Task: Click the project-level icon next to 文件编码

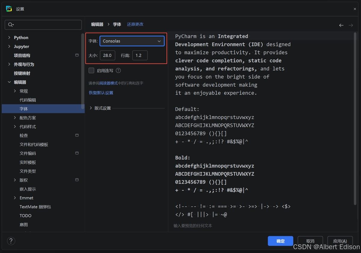Action: point(77,153)
